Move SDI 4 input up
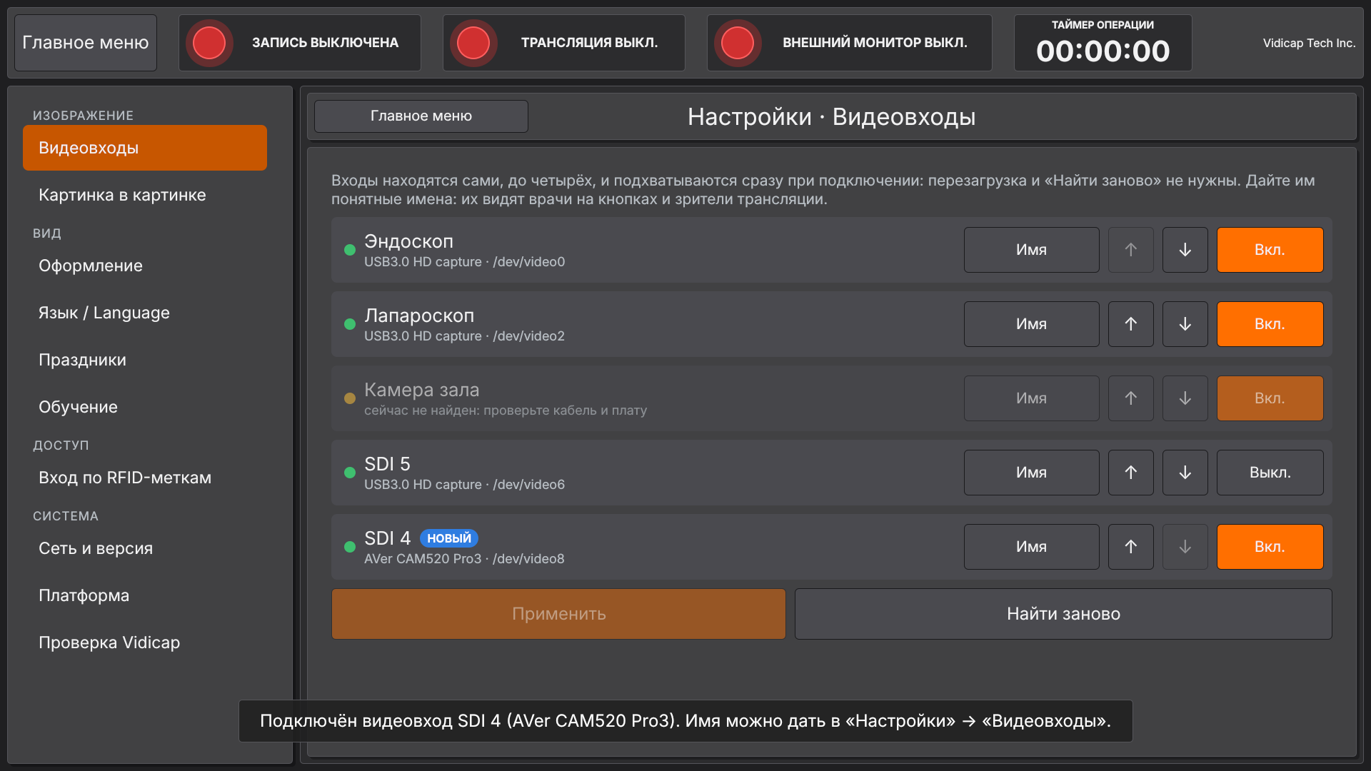Viewport: 1371px width, 771px height. tap(1130, 547)
